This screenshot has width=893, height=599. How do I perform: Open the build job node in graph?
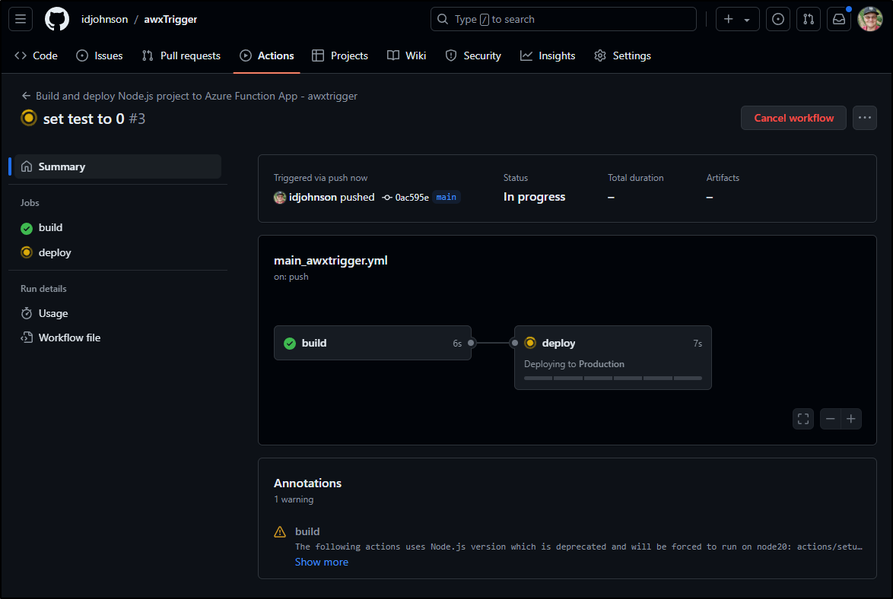click(x=373, y=343)
